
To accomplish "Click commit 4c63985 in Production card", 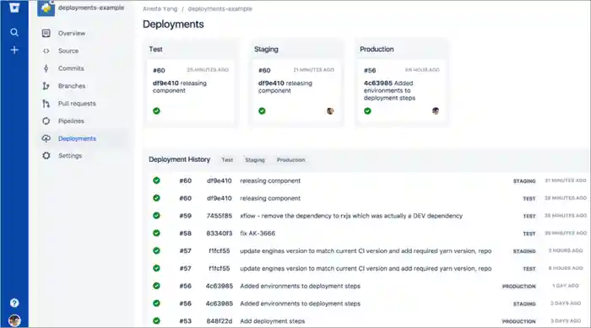I will click(378, 83).
